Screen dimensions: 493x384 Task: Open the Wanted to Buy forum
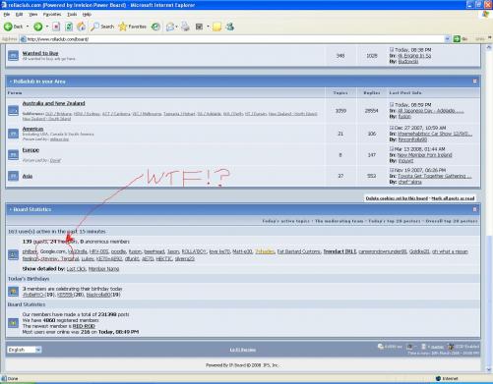[x=40, y=53]
